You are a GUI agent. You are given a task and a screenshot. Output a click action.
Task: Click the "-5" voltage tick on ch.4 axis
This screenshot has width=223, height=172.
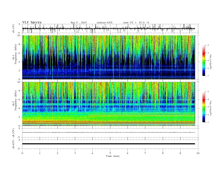click(19, 149)
